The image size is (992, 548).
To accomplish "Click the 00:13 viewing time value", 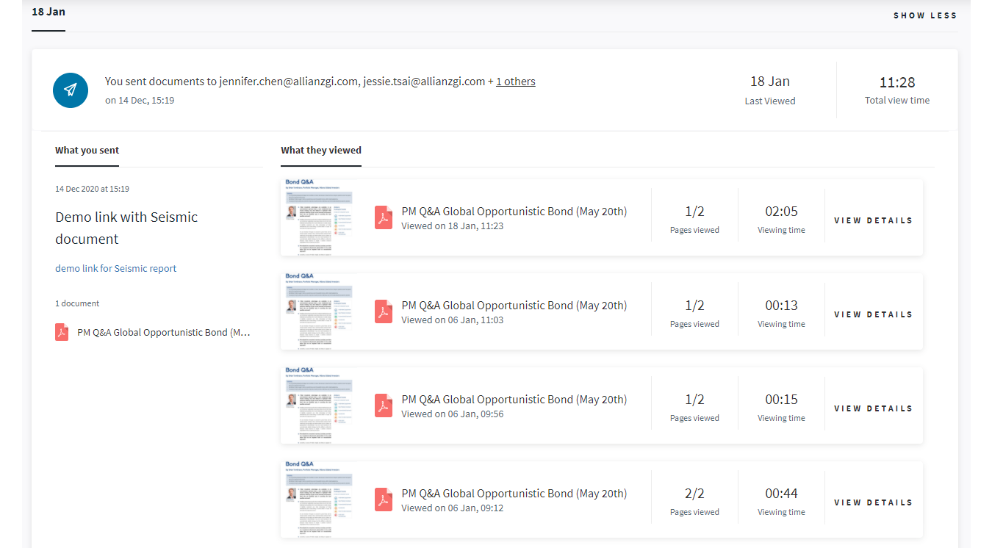I will point(781,306).
